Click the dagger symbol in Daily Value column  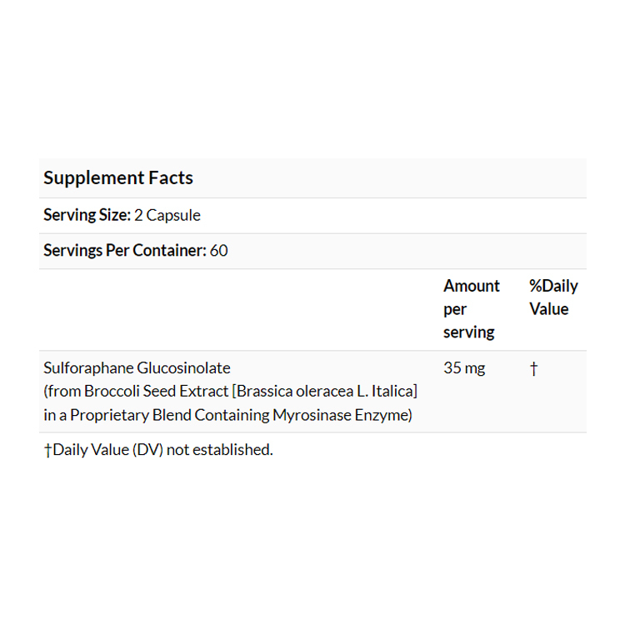point(533,368)
